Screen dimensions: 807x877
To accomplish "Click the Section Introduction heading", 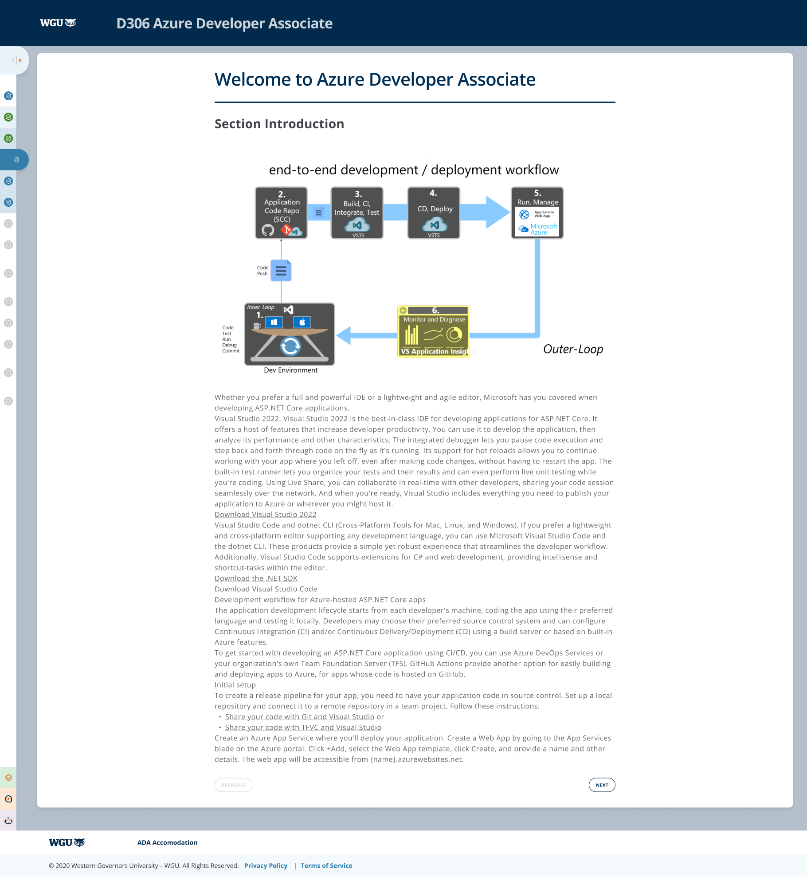I will (x=279, y=124).
